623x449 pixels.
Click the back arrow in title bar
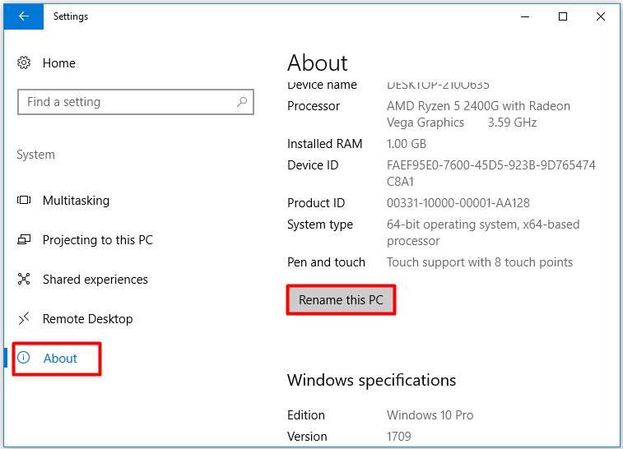click(23, 16)
